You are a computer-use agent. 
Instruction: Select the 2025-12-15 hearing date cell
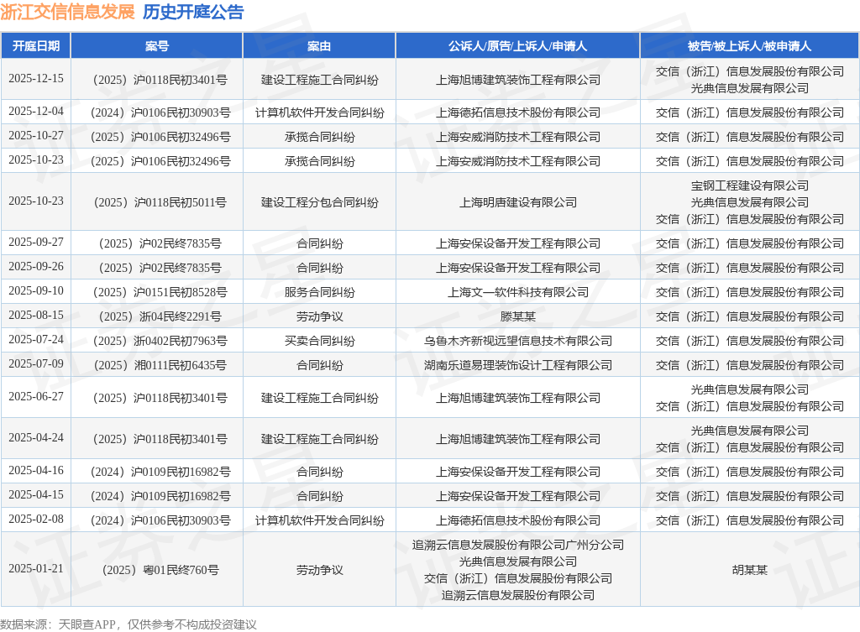click(36, 79)
